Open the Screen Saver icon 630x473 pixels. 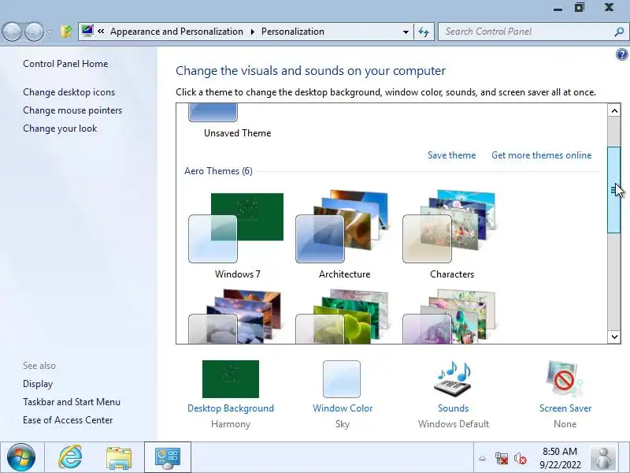[x=565, y=379]
